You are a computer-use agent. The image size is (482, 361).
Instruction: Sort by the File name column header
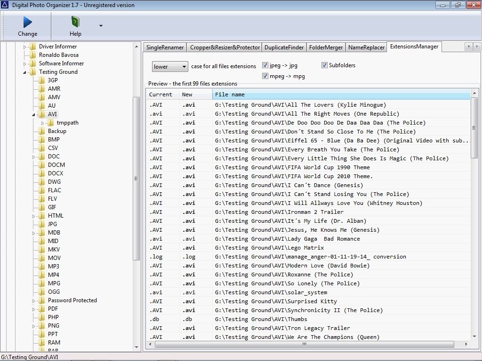tap(341, 94)
